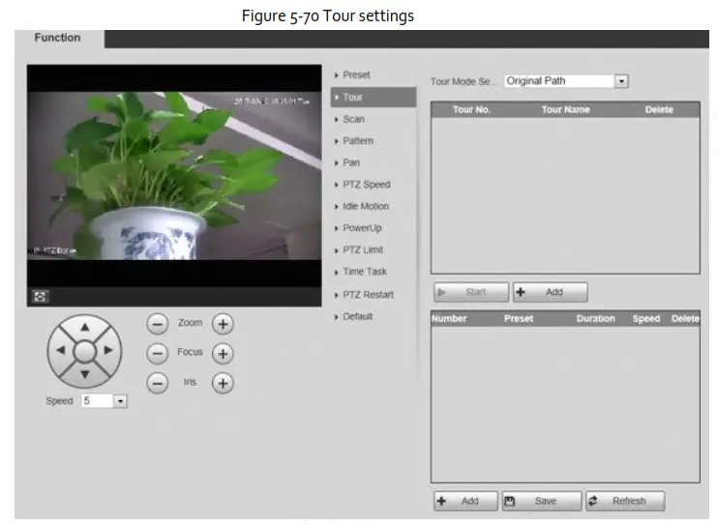Click the center button of the PTZ joystick
Screen dimensions: 718x524
pyautogui.click(x=85, y=352)
